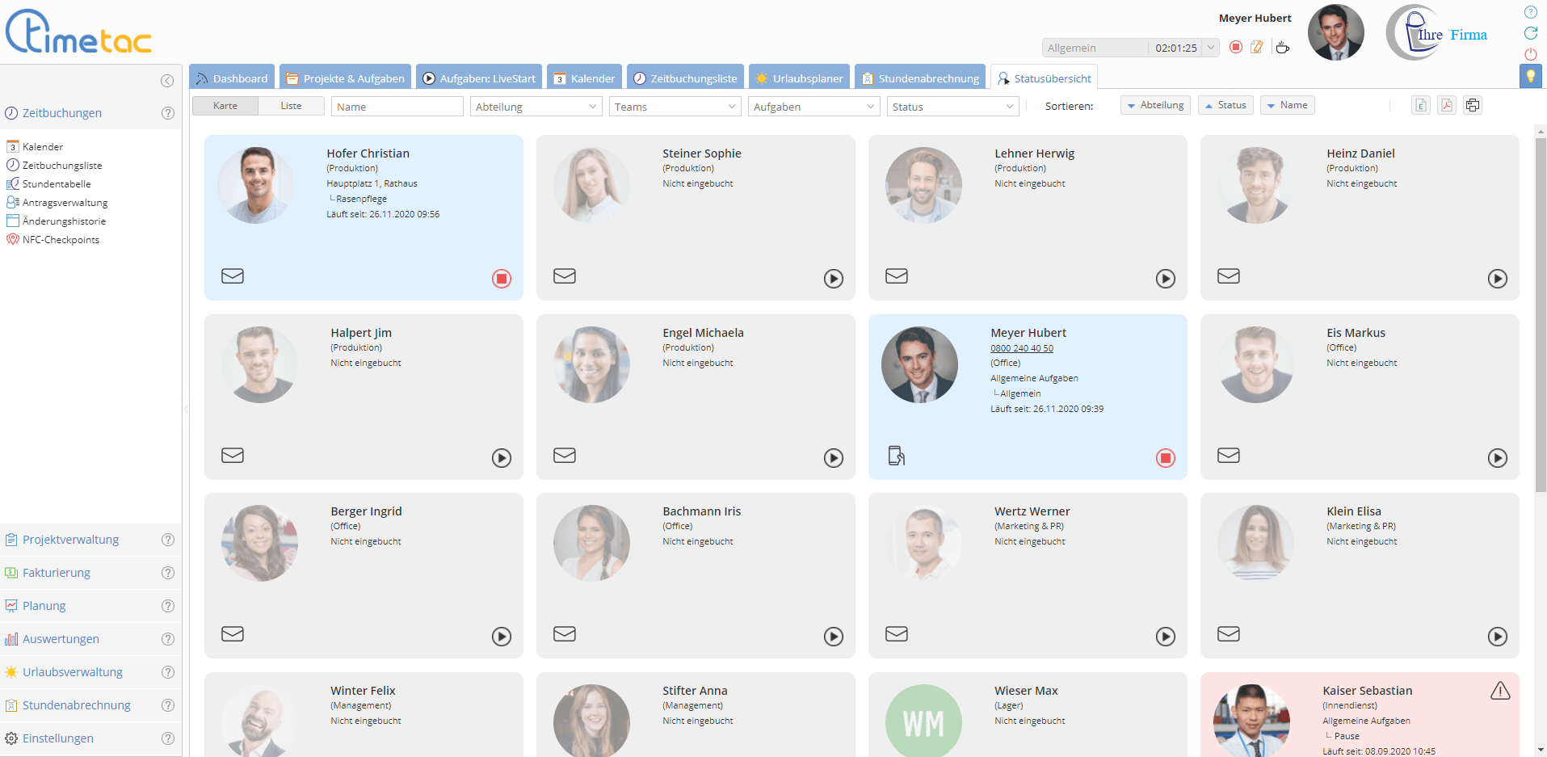
Task: Open the Dashboard tab
Action: [232, 78]
